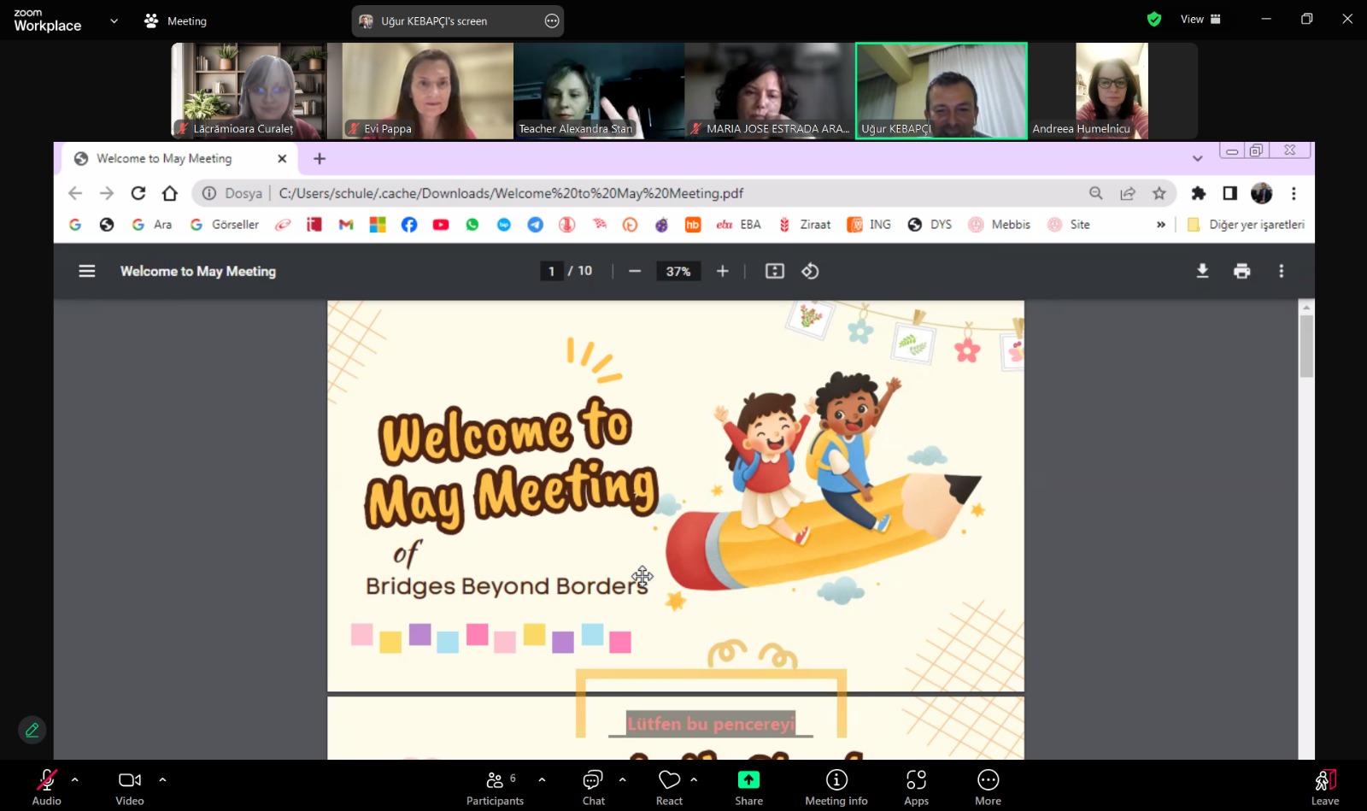
Task: Click Andreea Humelnicu's video thumbnail
Action: click(x=1111, y=91)
